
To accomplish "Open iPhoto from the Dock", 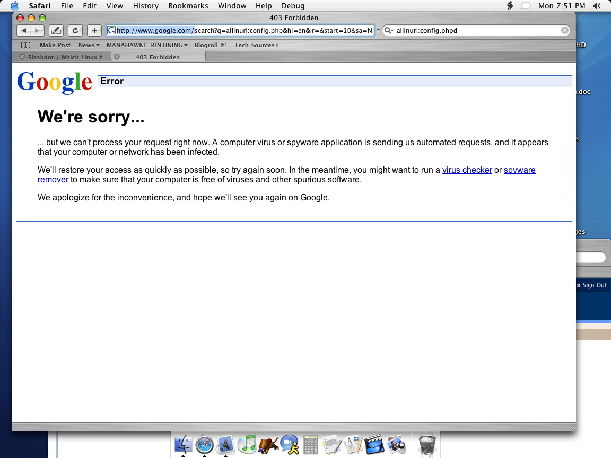I will [x=396, y=445].
